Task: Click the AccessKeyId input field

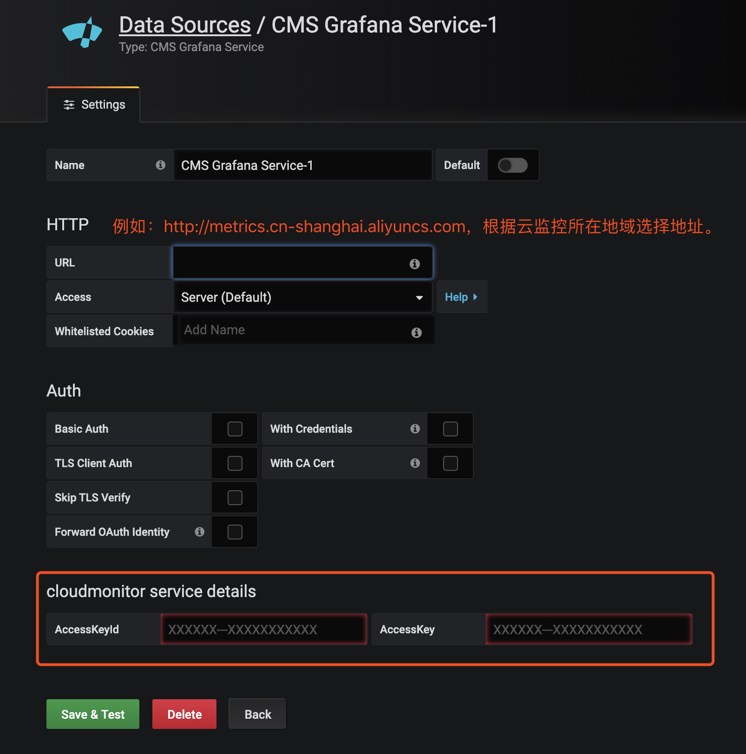Action: [264, 630]
